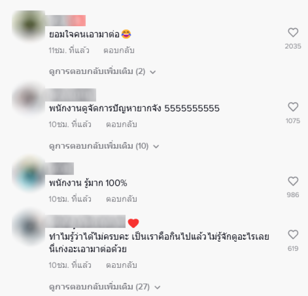308x296 pixels.
Task: Click the chevron next to reply count (10)
Action: tap(156, 146)
